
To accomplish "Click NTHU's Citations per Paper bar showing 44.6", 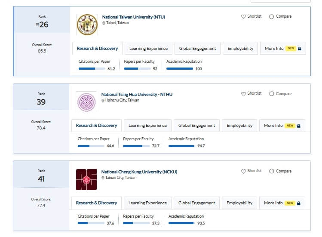I will [x=91, y=146].
